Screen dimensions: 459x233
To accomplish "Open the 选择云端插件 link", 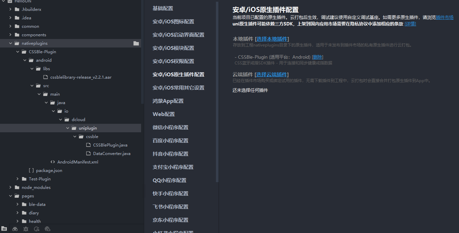I will tap(271, 75).
